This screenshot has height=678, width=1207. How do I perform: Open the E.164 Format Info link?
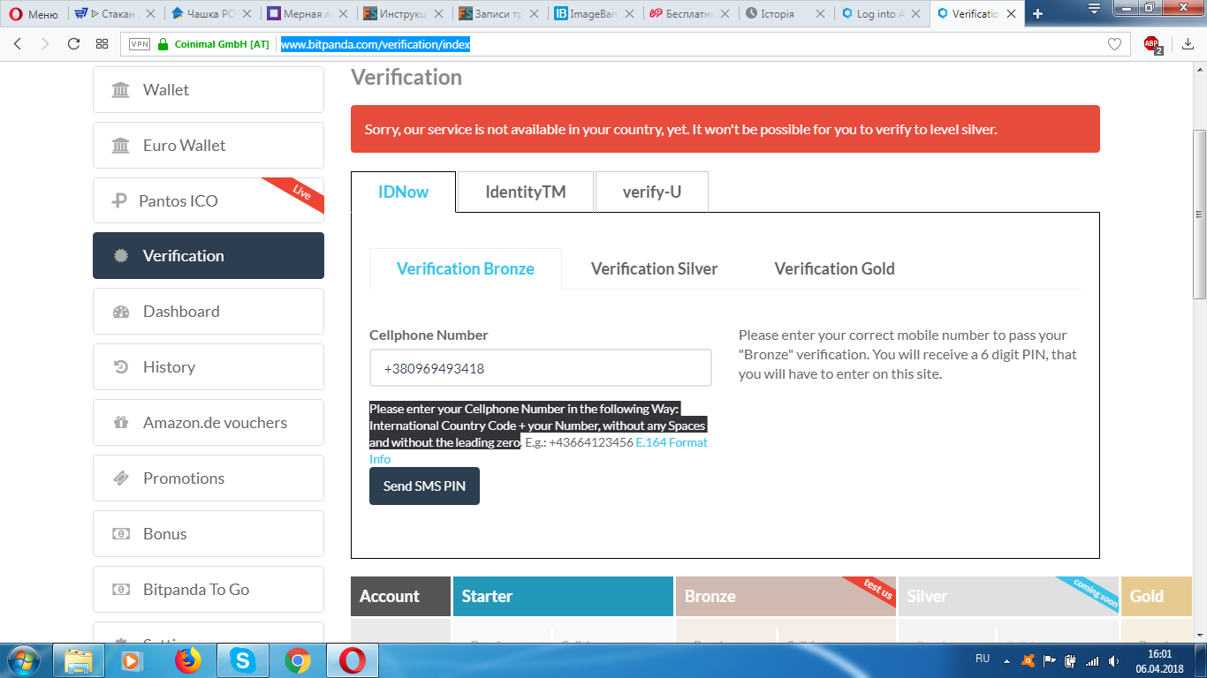pyautogui.click(x=671, y=442)
